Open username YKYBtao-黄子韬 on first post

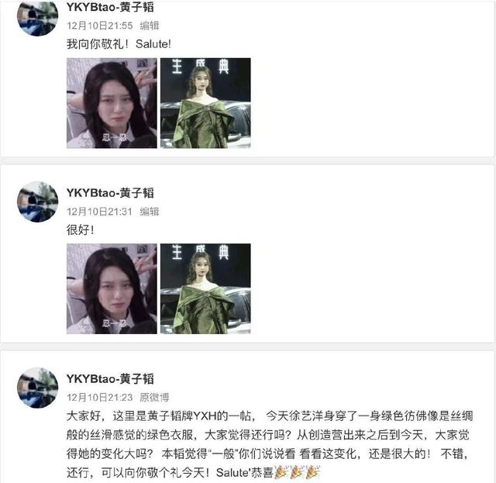pos(110,7)
